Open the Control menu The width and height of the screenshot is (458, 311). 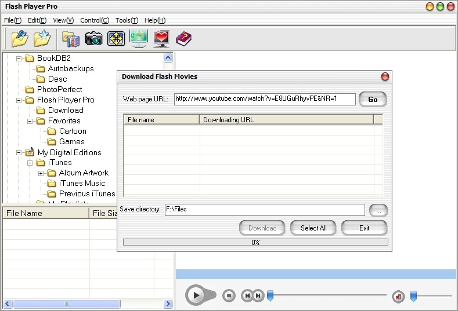click(x=95, y=20)
